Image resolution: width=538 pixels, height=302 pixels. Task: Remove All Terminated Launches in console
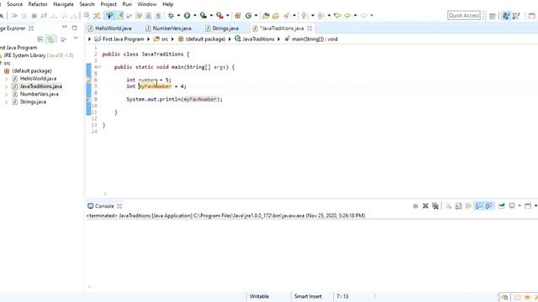point(435,206)
